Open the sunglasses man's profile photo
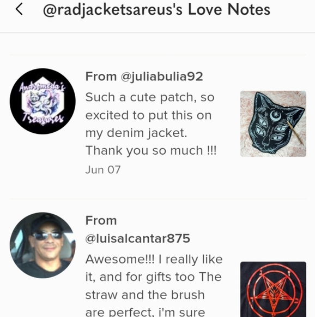 coord(43,245)
